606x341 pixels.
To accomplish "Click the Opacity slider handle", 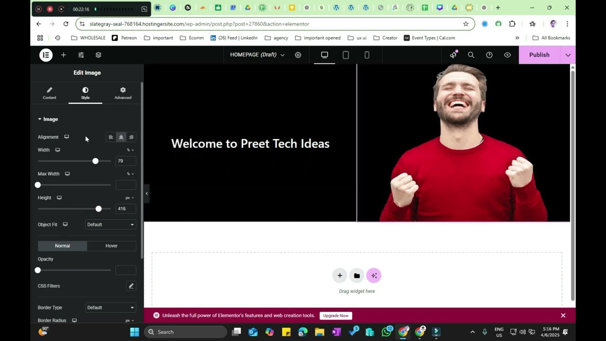I will tap(38, 270).
